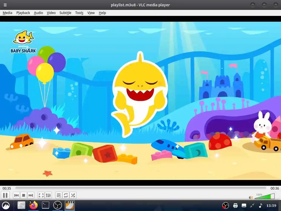The height and width of the screenshot is (211, 281).
Task: Open the Media menu
Action: [7, 13]
